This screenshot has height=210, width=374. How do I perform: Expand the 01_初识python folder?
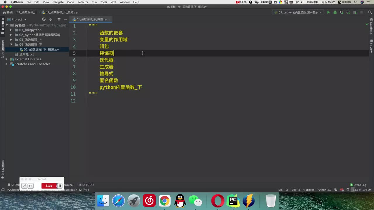tap(11, 30)
